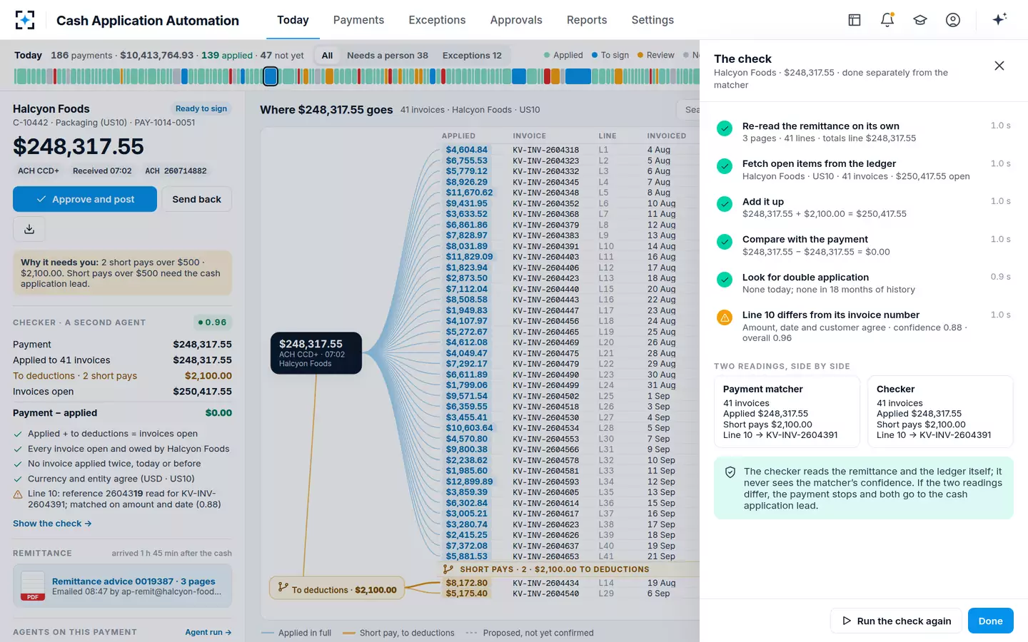Screen dimensions: 1028x642
Task: Click the Send back button
Action: pos(196,199)
